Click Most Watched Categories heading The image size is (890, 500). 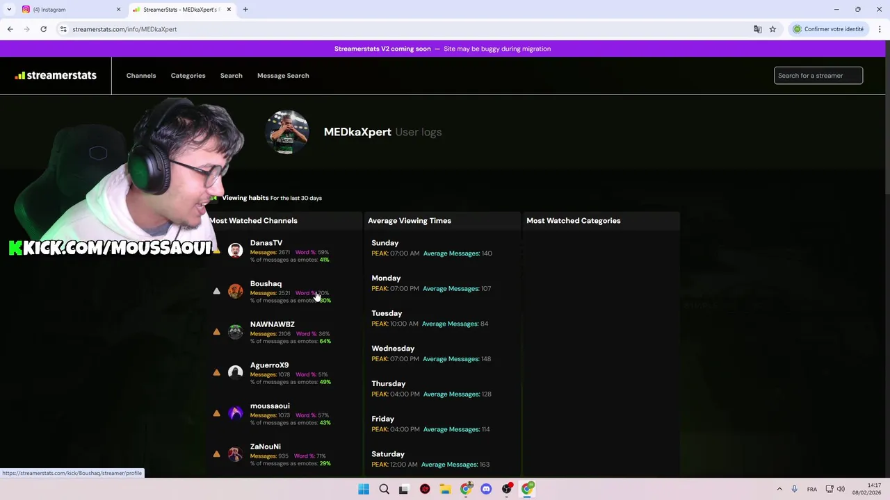pyautogui.click(x=574, y=221)
